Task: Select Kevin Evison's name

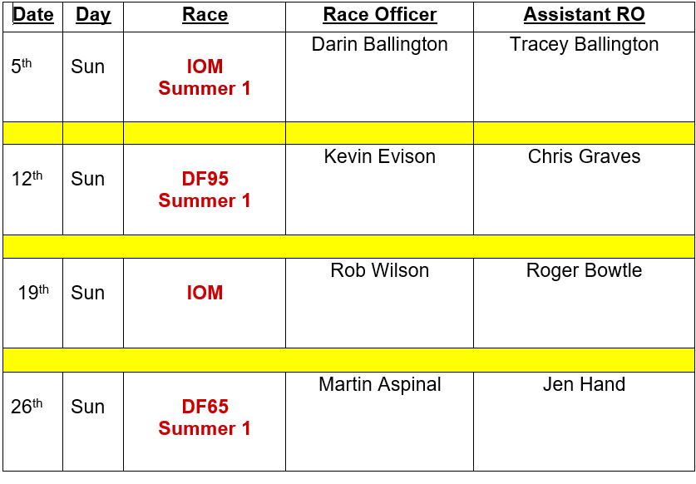Action: pyautogui.click(x=379, y=156)
